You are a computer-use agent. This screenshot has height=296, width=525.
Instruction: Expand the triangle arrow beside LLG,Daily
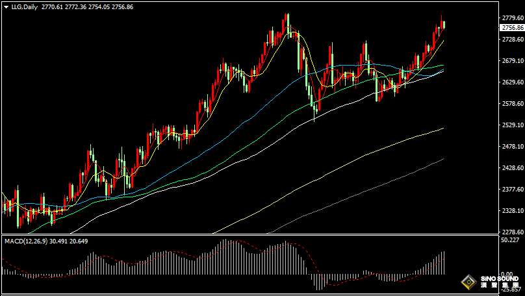point(6,6)
